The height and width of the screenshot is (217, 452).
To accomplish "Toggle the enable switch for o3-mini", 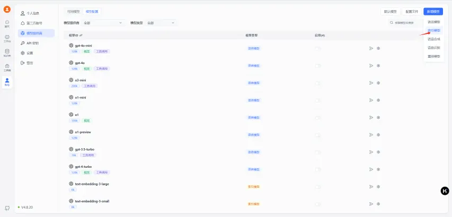I will point(318,83).
